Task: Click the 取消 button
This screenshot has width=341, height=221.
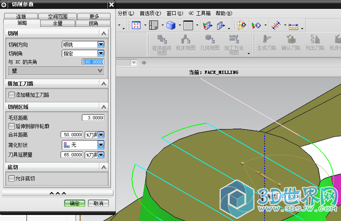Action: tap(99, 203)
